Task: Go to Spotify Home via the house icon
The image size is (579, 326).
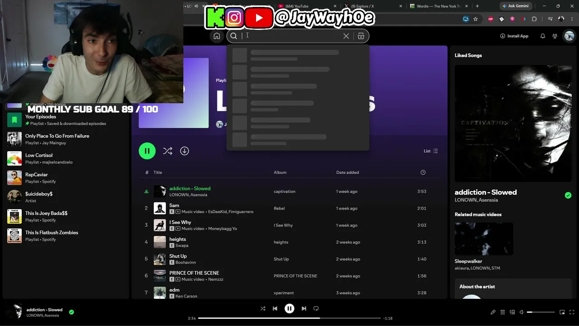Action: (217, 36)
